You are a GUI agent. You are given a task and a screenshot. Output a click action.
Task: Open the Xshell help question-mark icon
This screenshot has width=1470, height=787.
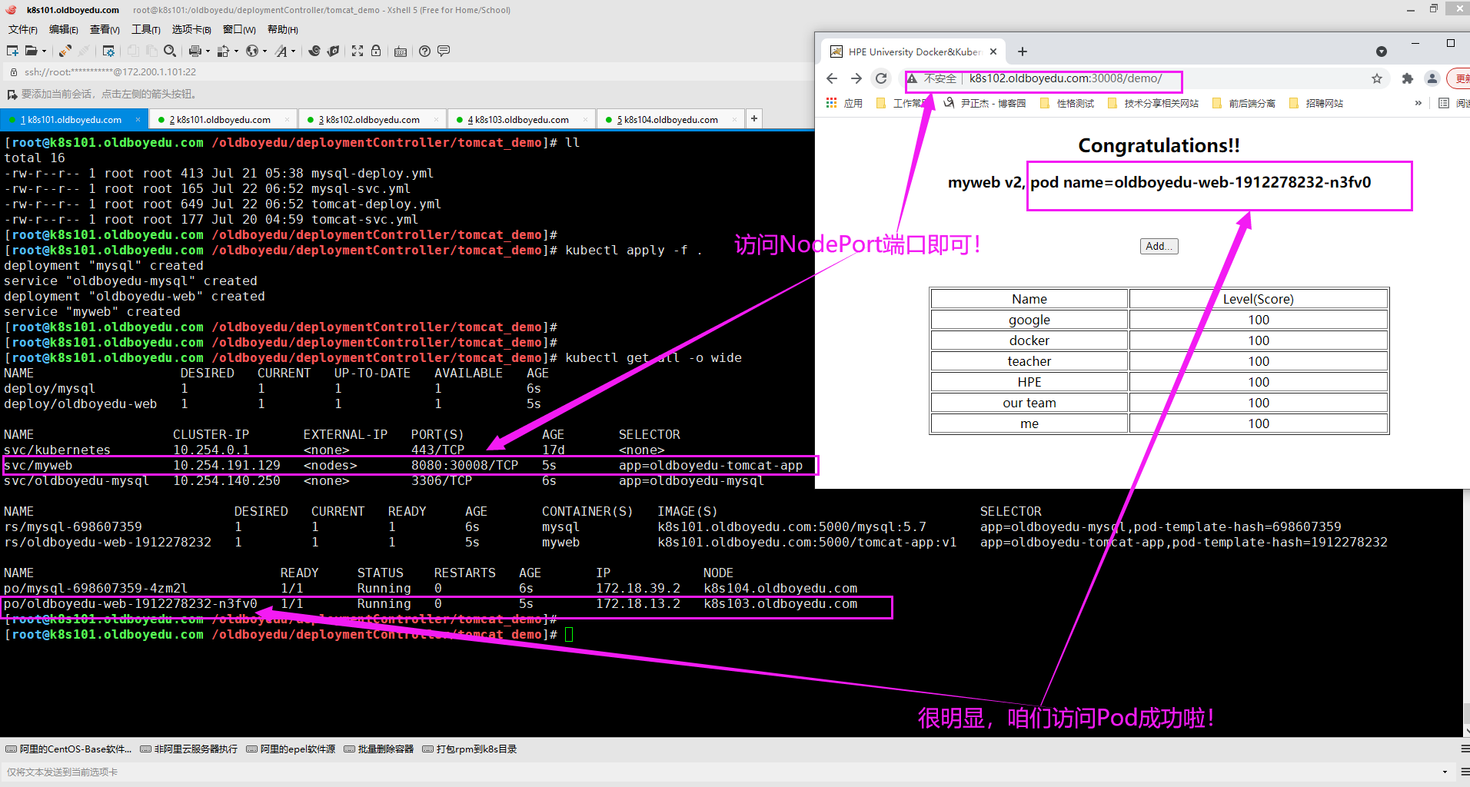pyautogui.click(x=424, y=51)
